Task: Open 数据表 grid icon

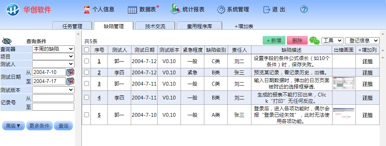Action: (x=132, y=10)
